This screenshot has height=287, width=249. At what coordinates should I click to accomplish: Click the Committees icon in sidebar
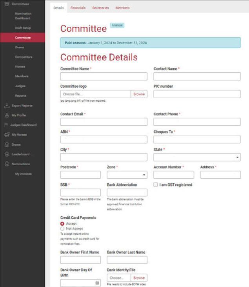7,4
